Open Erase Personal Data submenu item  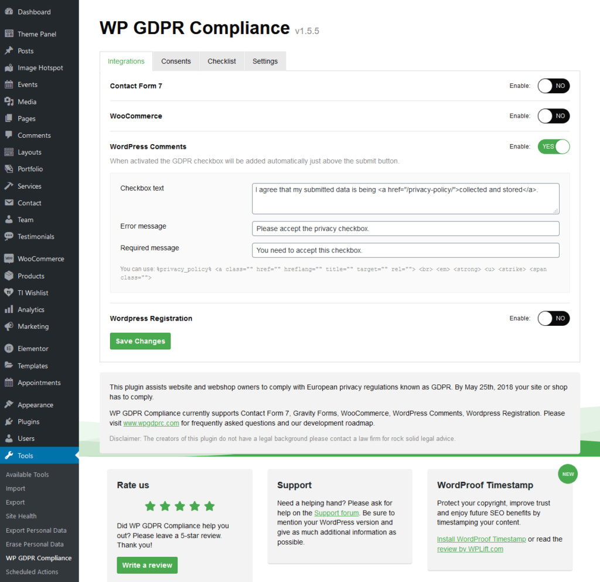point(35,544)
